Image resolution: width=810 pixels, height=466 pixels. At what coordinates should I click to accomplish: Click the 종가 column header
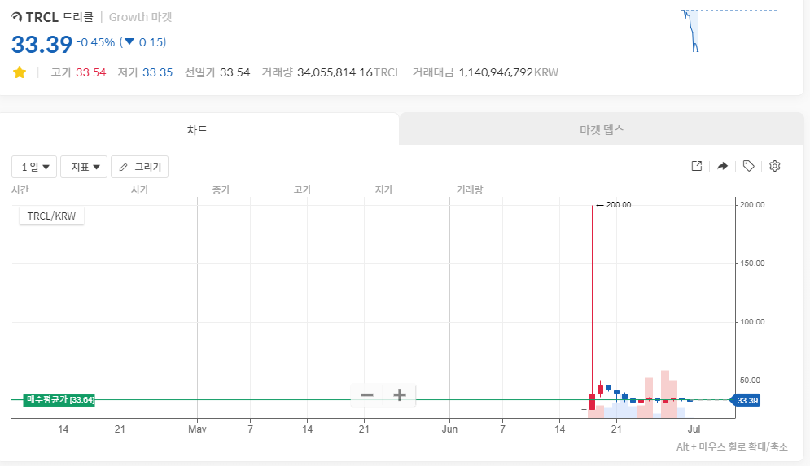point(221,190)
